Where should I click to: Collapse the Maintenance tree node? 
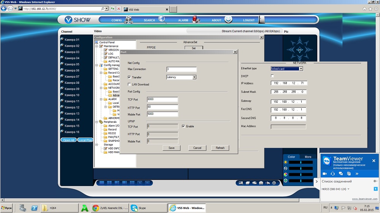[97, 46]
